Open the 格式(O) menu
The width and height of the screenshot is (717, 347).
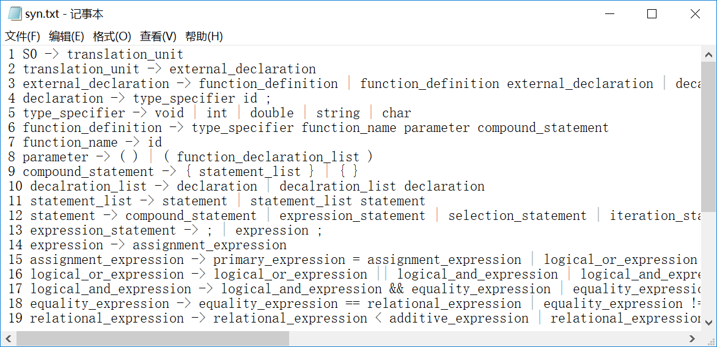tap(112, 37)
